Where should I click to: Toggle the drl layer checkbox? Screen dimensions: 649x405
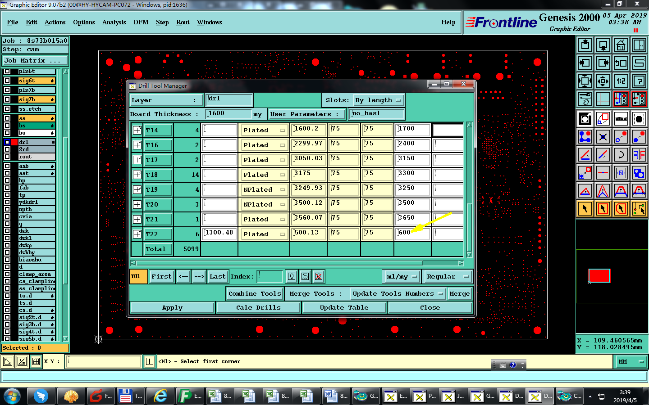[x=7, y=142]
